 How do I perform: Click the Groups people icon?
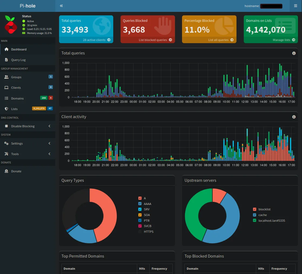[6, 77]
